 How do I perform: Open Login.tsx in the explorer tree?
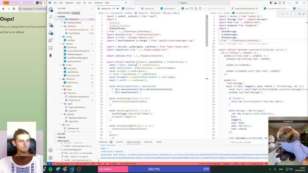pyautogui.click(x=73, y=111)
